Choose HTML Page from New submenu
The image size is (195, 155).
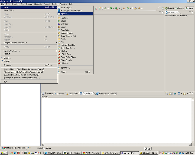click(75, 54)
